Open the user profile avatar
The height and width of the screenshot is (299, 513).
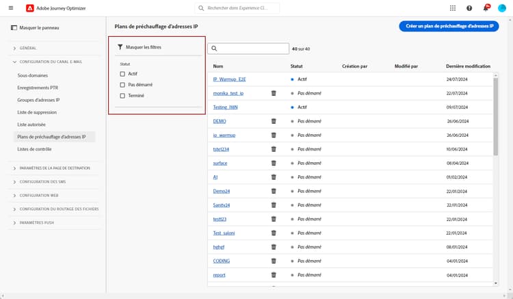pos(503,8)
